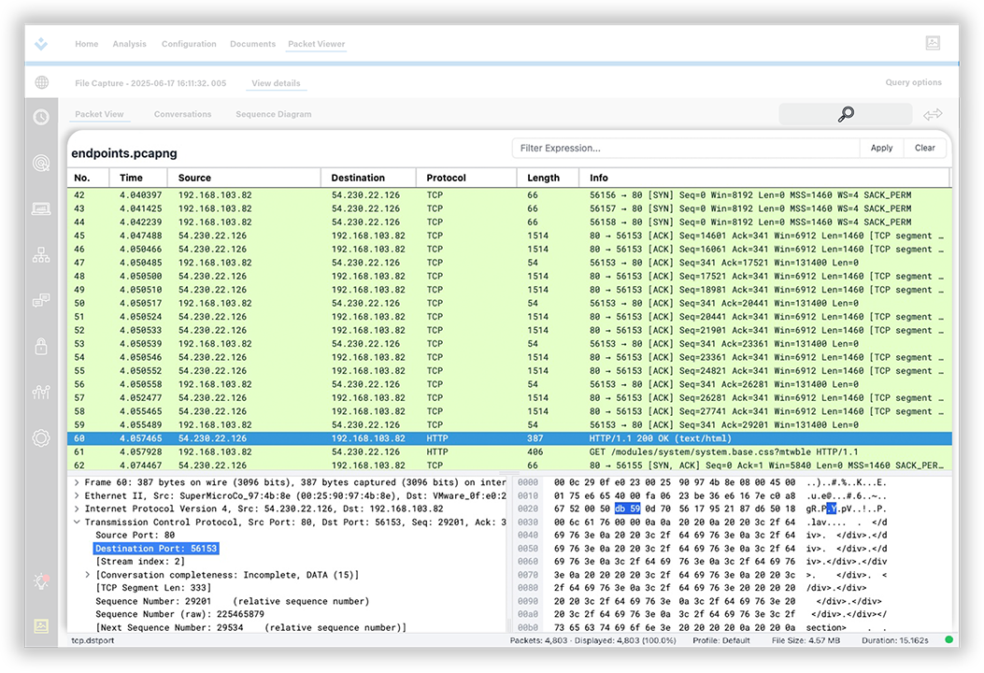Click highlighted hex bytes db 59
This screenshot has height=673, width=984.
click(627, 508)
